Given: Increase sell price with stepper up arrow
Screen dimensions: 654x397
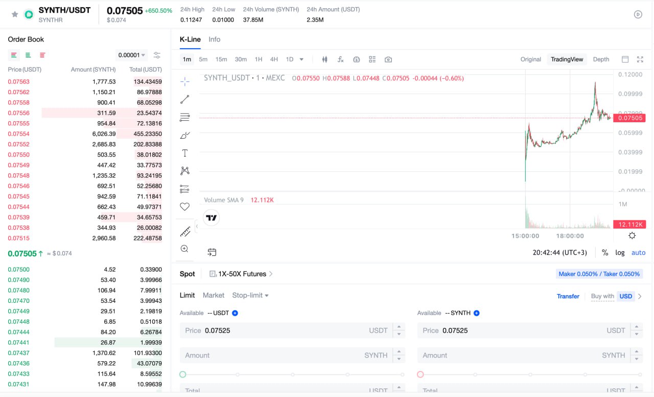Looking at the screenshot, I should [636, 327].
